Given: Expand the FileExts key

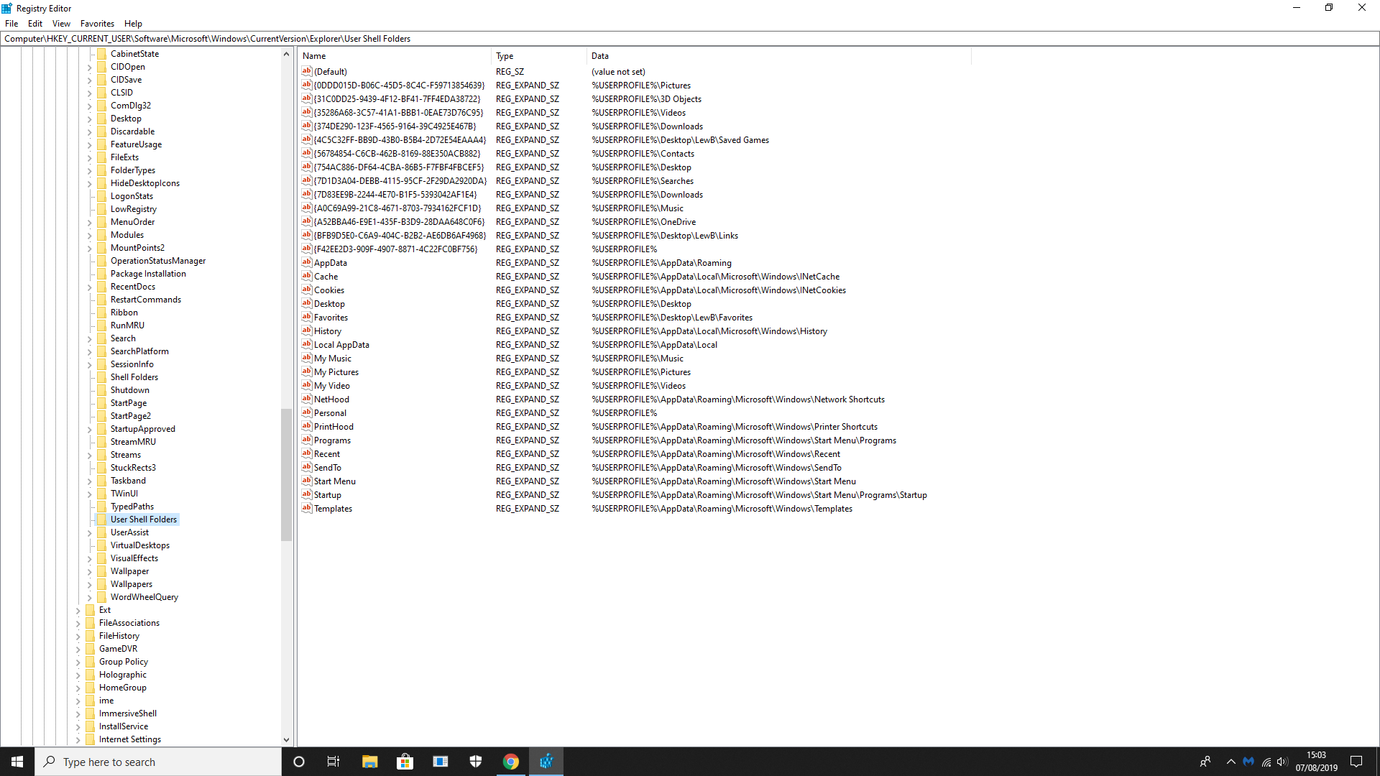Looking at the screenshot, I should point(90,157).
